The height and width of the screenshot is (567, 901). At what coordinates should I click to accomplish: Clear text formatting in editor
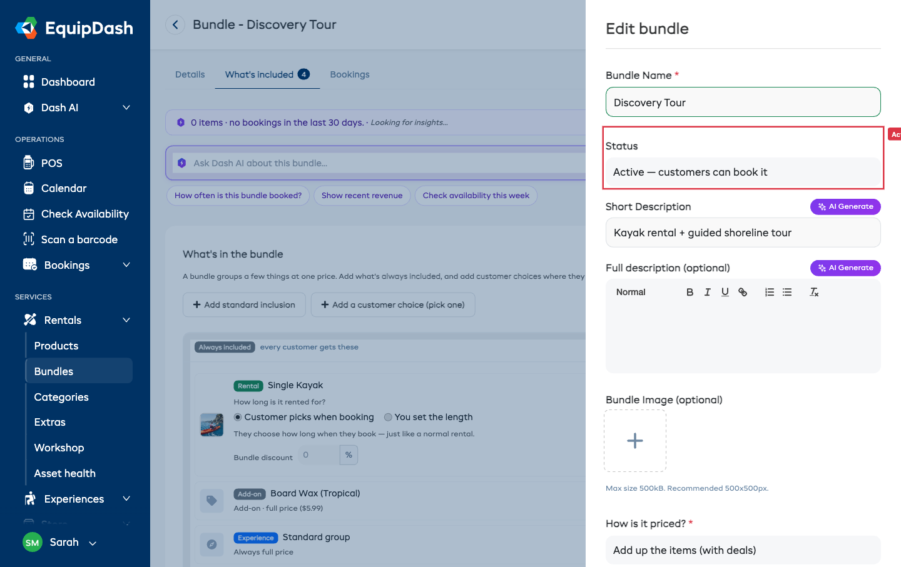[814, 292]
